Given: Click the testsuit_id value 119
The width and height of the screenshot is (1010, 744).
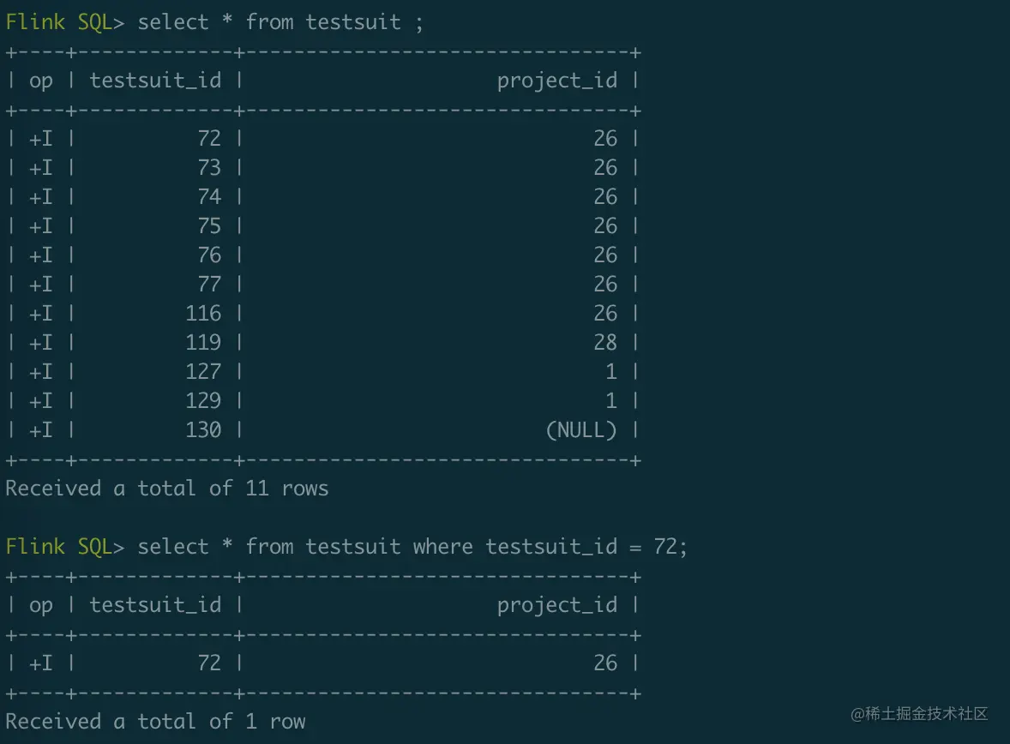Looking at the screenshot, I should coord(203,343).
